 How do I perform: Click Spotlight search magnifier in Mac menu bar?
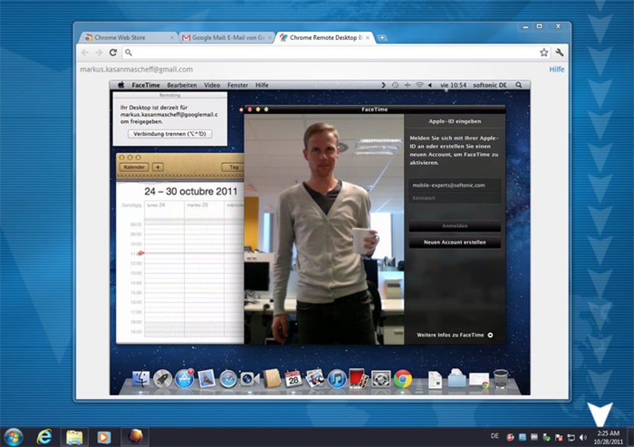pyautogui.click(x=519, y=85)
